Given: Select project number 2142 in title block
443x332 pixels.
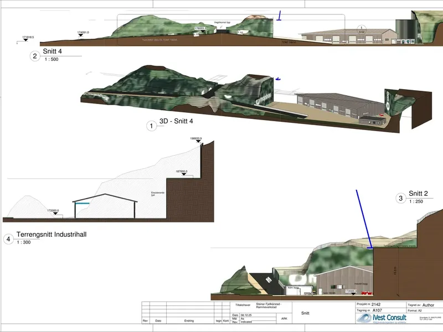Looking at the screenshot, I should [376, 304].
